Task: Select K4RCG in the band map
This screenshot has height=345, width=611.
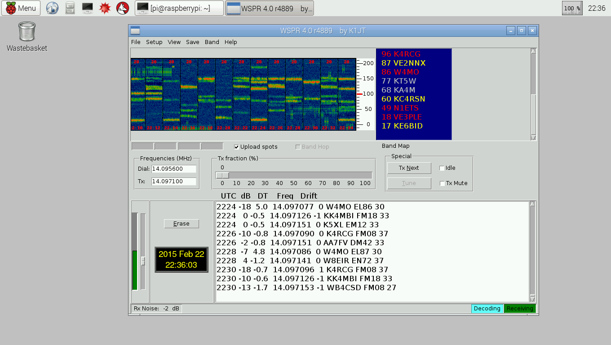Action: point(401,54)
